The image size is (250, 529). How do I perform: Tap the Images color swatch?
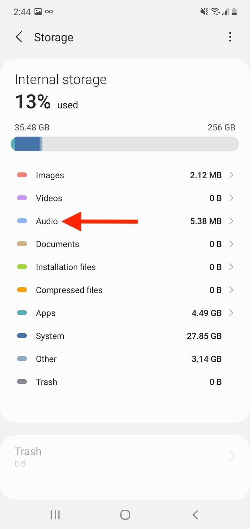point(22,175)
